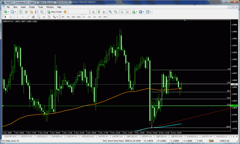The image size is (240, 144).
Task: Zoom out of the chart
Action: [x=116, y=12]
